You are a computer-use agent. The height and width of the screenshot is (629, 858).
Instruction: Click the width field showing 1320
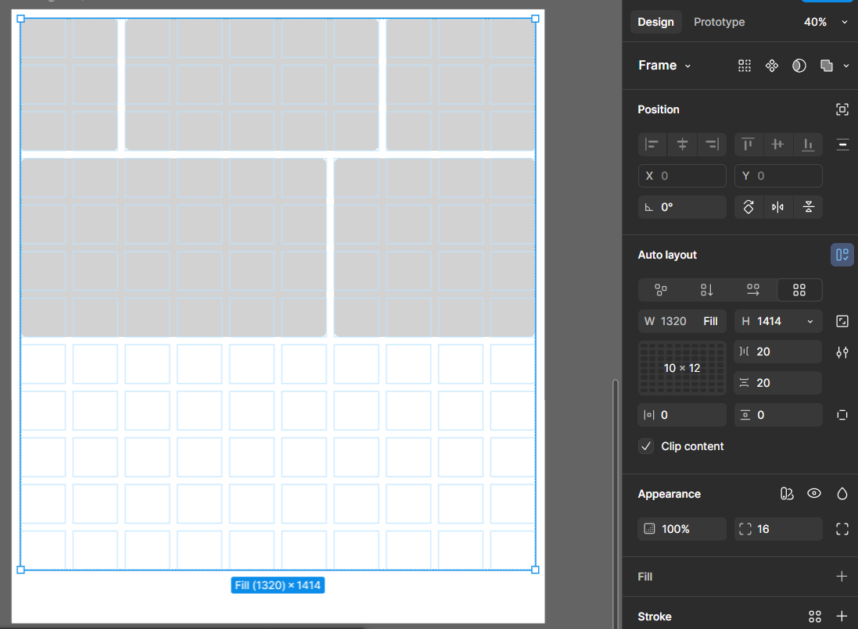[682, 321]
